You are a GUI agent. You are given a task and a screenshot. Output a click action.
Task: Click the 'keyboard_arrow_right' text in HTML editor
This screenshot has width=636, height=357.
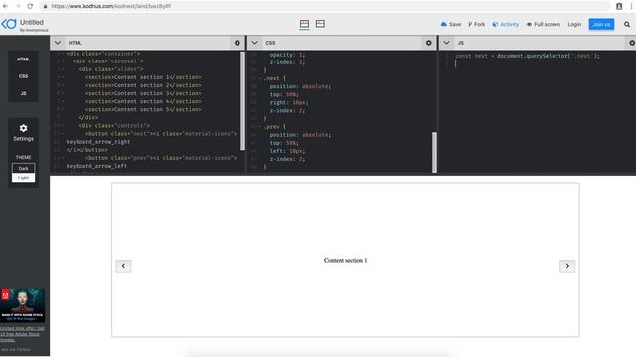[98, 142]
